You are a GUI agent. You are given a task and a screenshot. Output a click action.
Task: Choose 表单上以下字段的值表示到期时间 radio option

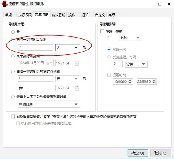(x=13, y=97)
